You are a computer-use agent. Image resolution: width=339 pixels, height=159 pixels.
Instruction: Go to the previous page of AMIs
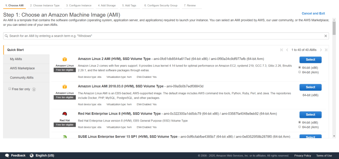click(287, 50)
